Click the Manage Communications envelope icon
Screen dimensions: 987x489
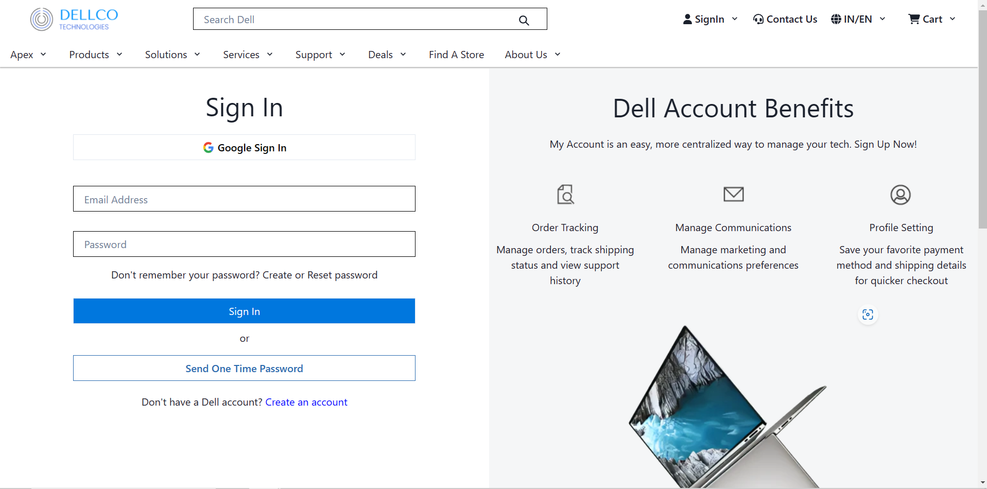(733, 194)
